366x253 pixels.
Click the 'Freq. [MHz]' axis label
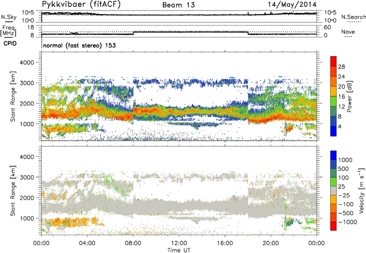point(8,31)
